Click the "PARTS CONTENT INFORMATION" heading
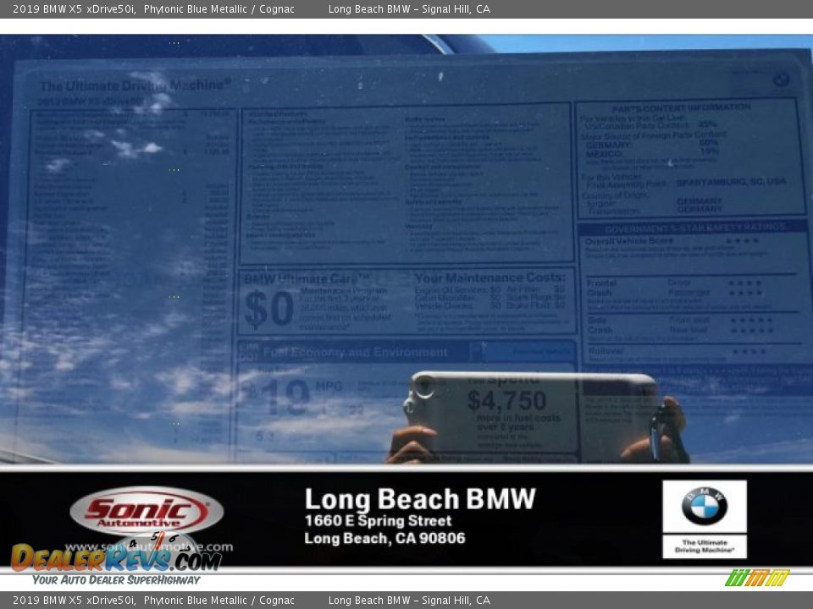The width and height of the screenshot is (813, 609). click(681, 107)
